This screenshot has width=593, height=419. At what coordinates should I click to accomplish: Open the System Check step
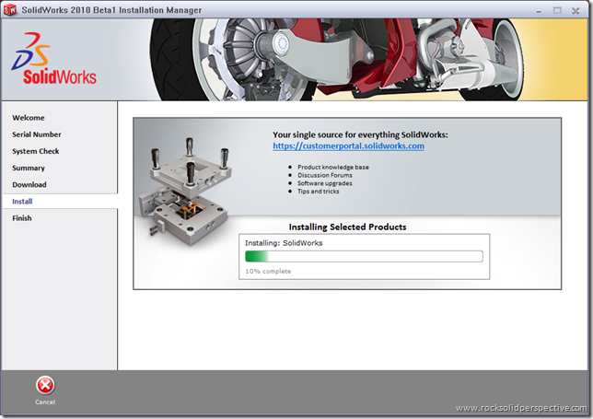click(36, 151)
